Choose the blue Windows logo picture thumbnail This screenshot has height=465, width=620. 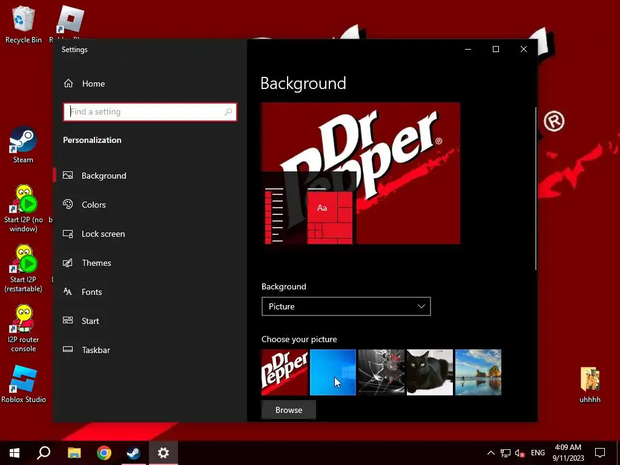tap(333, 372)
